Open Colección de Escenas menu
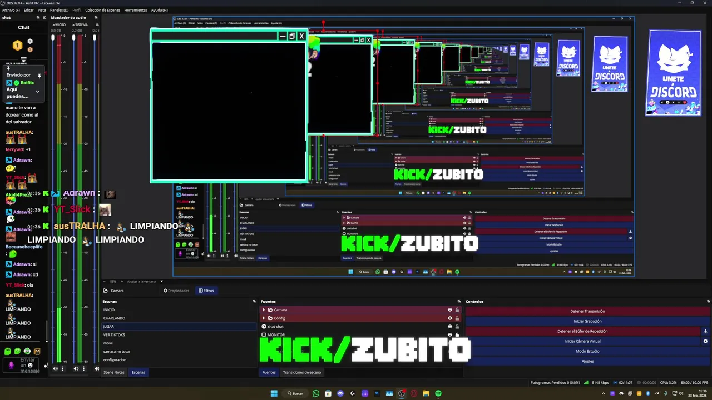The image size is (712, 400). (102, 10)
